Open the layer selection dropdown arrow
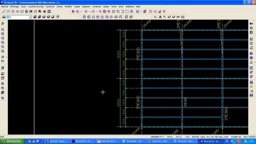 coord(30,17)
